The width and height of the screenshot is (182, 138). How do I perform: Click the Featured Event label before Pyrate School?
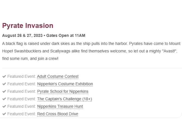point(22,91)
